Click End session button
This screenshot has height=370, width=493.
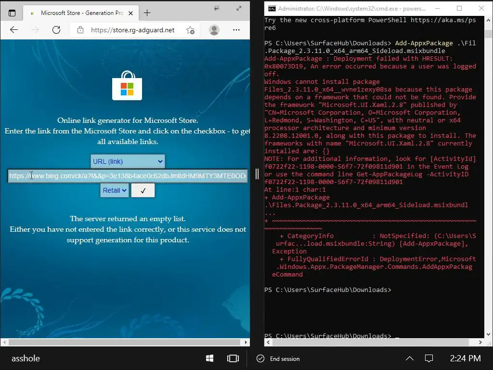click(x=278, y=358)
